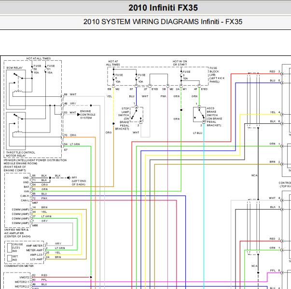Select the "2010 SYSTEM WIRING DIAGRAMS Infiniti - FX35" heading
291x289 pixels.
pos(163,22)
